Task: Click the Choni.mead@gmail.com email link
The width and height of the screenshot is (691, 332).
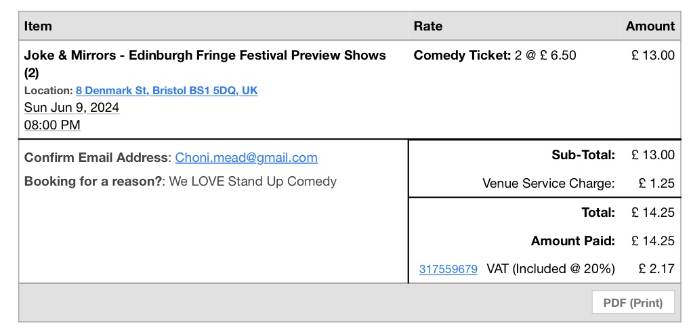Action: click(246, 157)
